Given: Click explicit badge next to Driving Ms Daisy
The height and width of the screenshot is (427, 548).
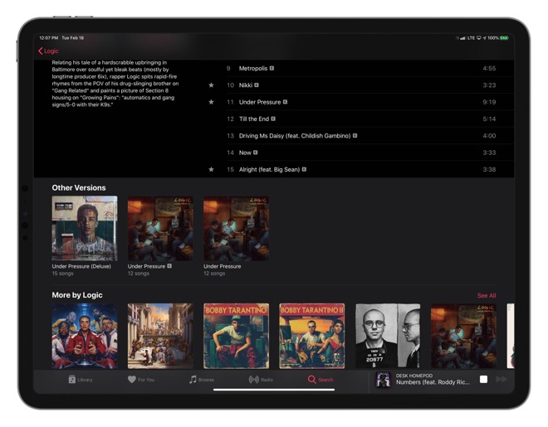Looking at the screenshot, I should (355, 135).
